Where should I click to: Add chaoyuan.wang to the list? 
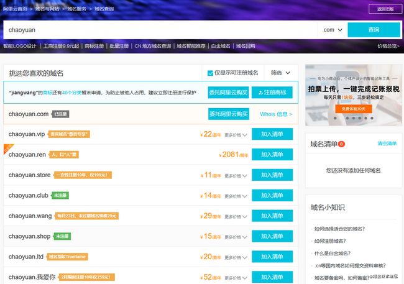(x=272, y=216)
